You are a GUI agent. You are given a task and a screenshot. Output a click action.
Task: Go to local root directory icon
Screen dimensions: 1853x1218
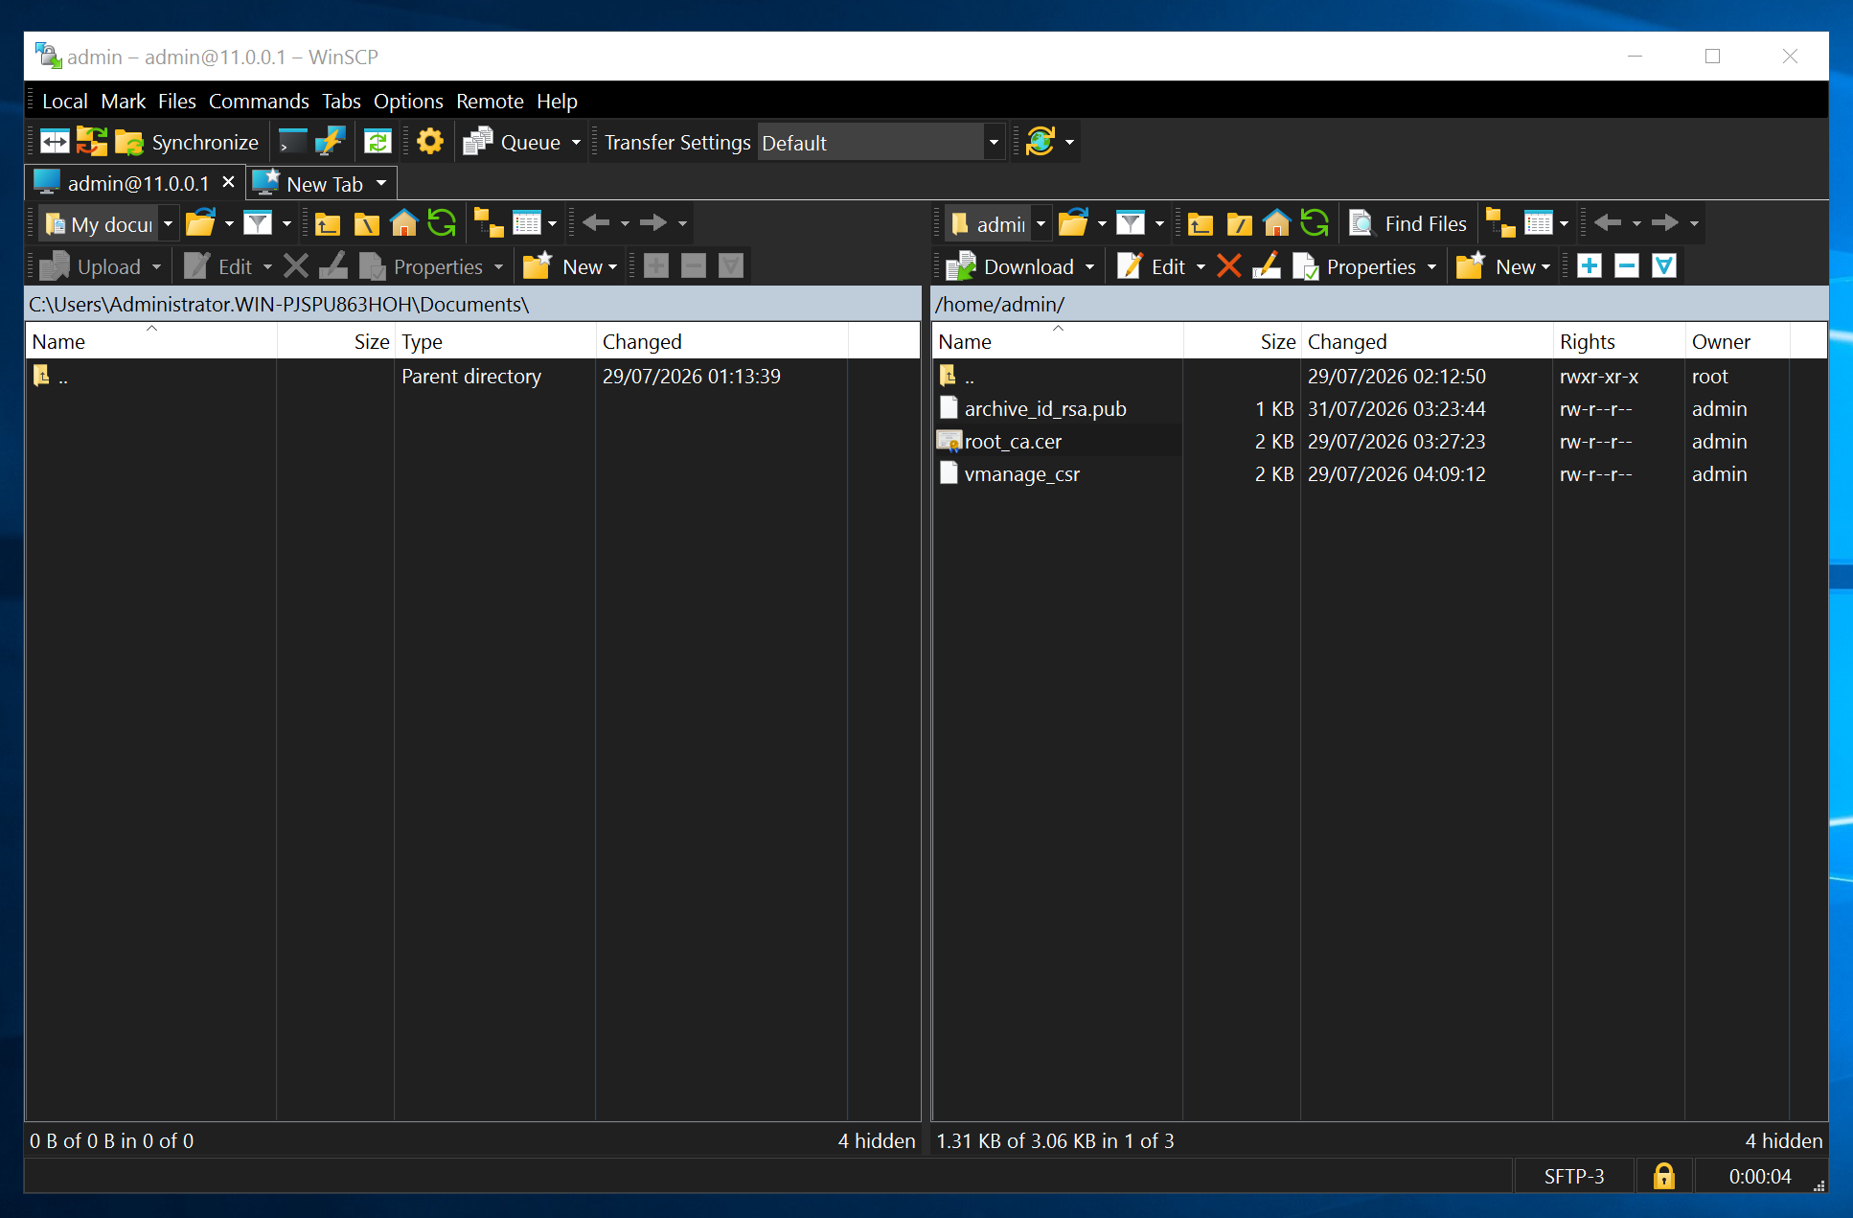point(366,223)
